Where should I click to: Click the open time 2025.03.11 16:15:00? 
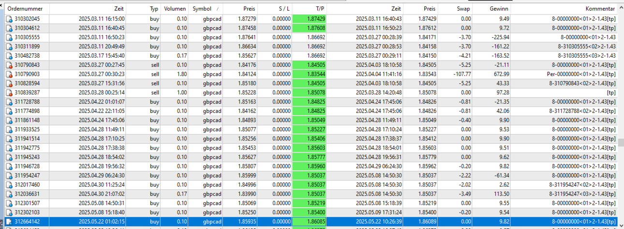pyautogui.click(x=102, y=19)
